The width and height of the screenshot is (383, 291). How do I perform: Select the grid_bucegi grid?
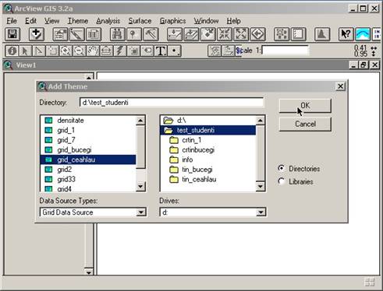tap(88, 150)
